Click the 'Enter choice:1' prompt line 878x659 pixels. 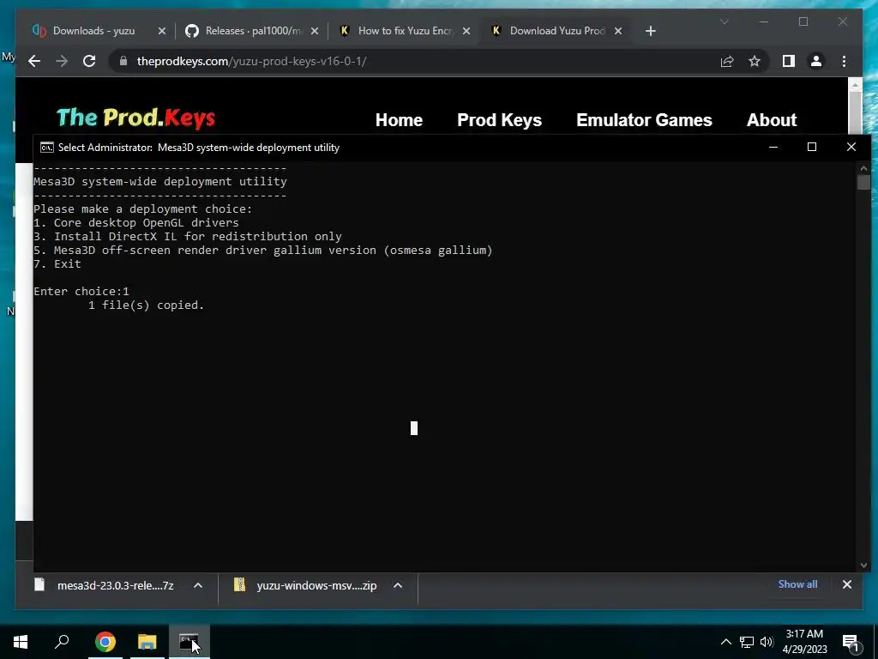pos(81,292)
